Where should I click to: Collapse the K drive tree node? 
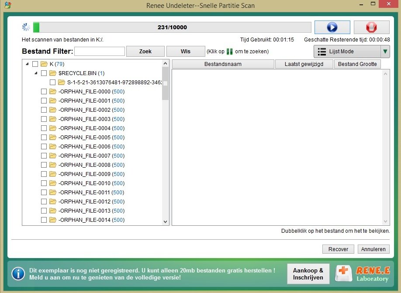pyautogui.click(x=28, y=64)
